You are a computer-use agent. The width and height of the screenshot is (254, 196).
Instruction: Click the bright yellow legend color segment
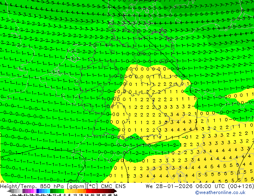coord(65,191)
